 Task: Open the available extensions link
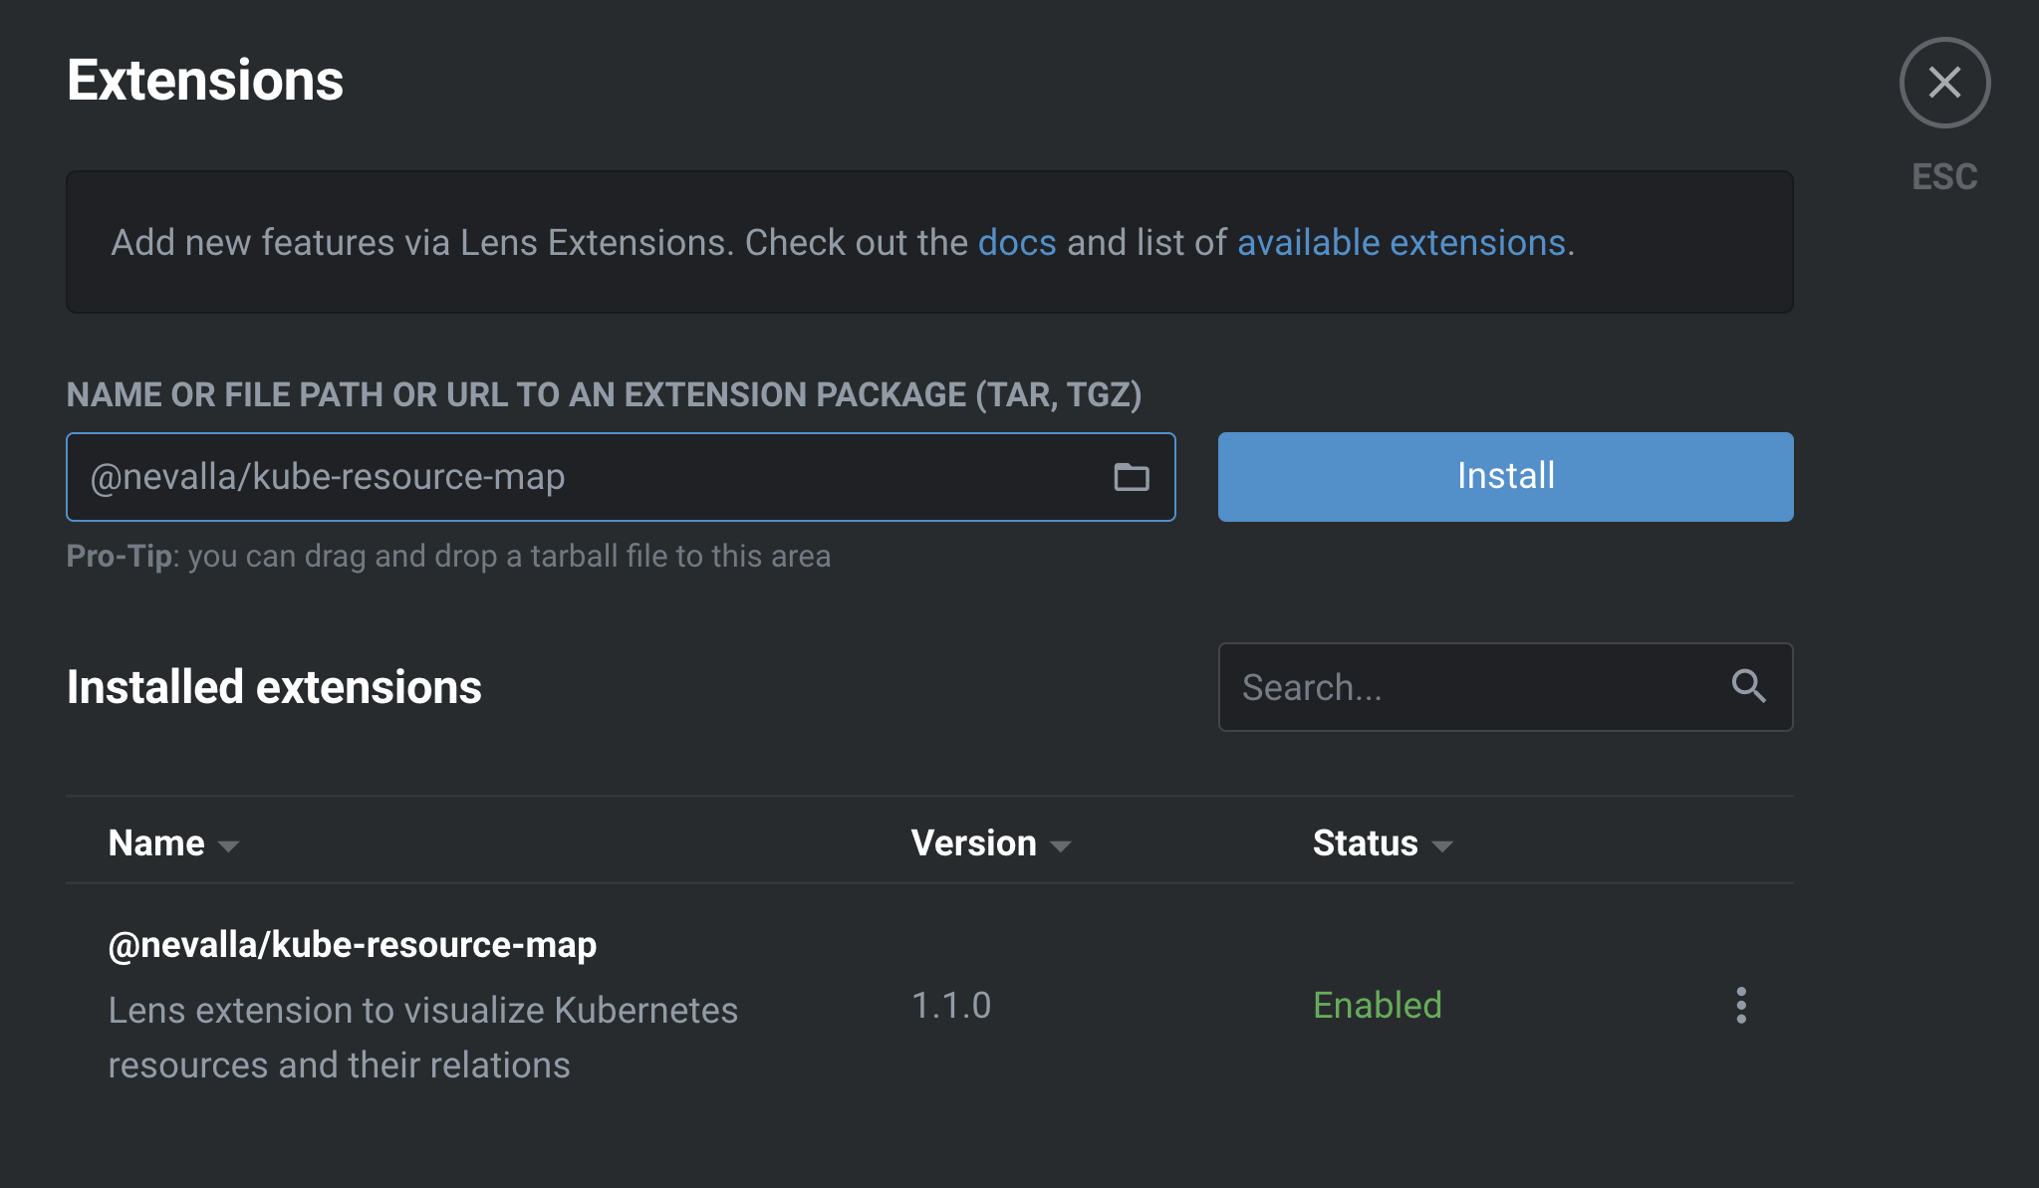coord(1401,243)
